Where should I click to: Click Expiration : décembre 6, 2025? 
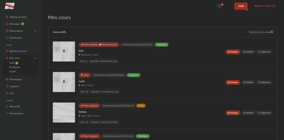point(103,61)
